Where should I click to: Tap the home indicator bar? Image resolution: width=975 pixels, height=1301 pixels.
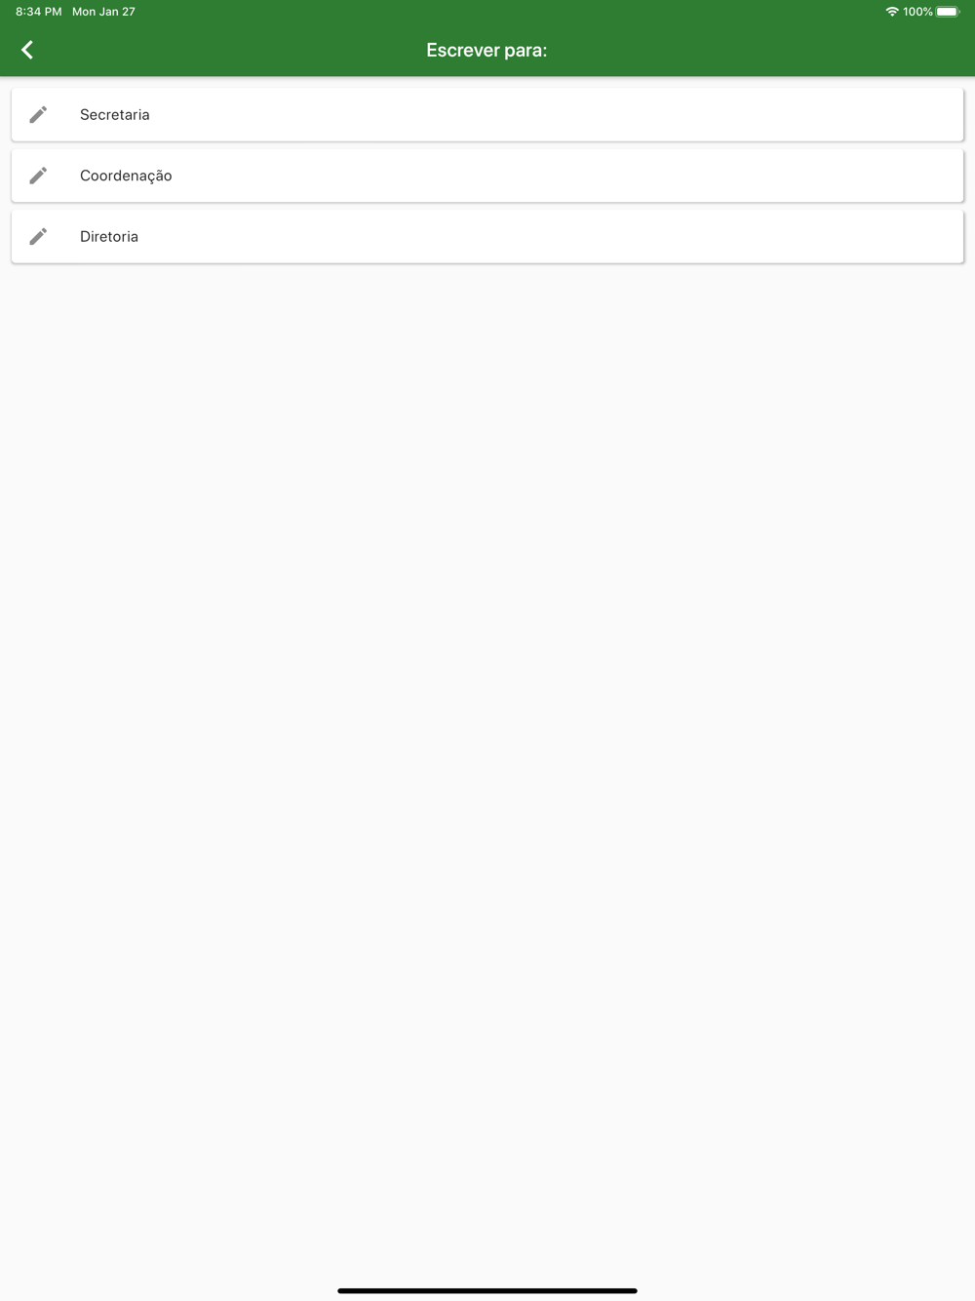click(x=487, y=1290)
